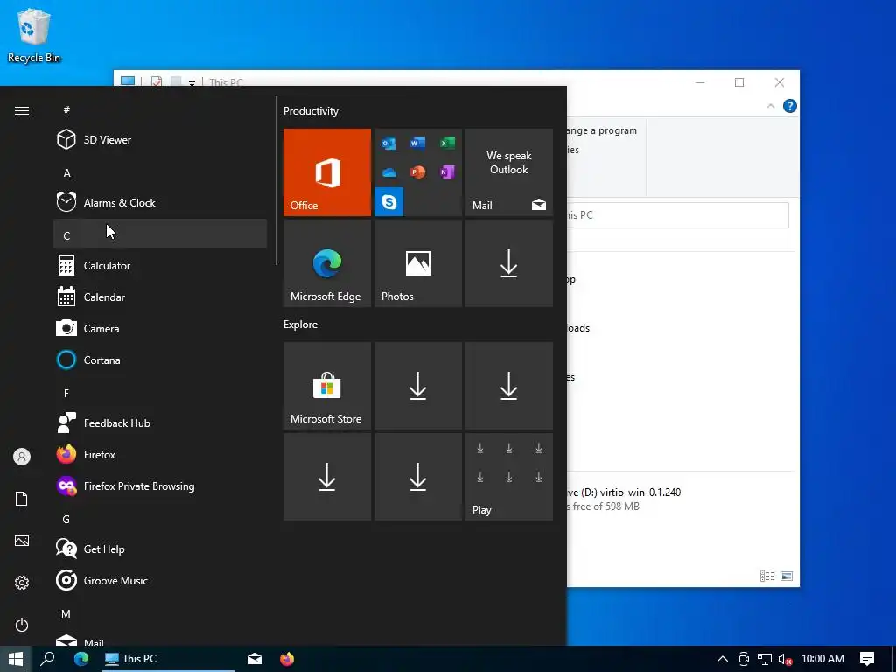The width and height of the screenshot is (896, 672).
Task: Open the Power options button
Action: tap(22, 625)
